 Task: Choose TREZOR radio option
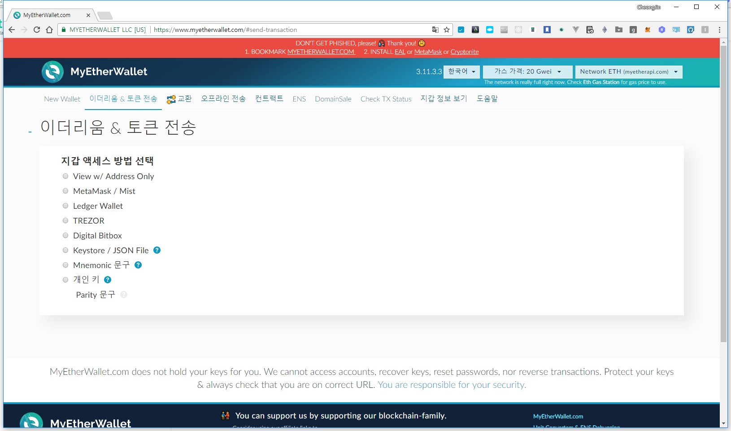(x=65, y=221)
